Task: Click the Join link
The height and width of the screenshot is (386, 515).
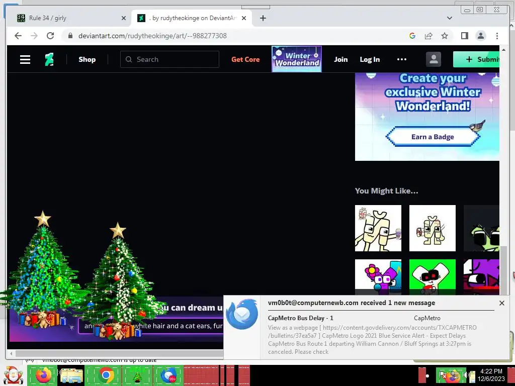Action: (x=340, y=59)
